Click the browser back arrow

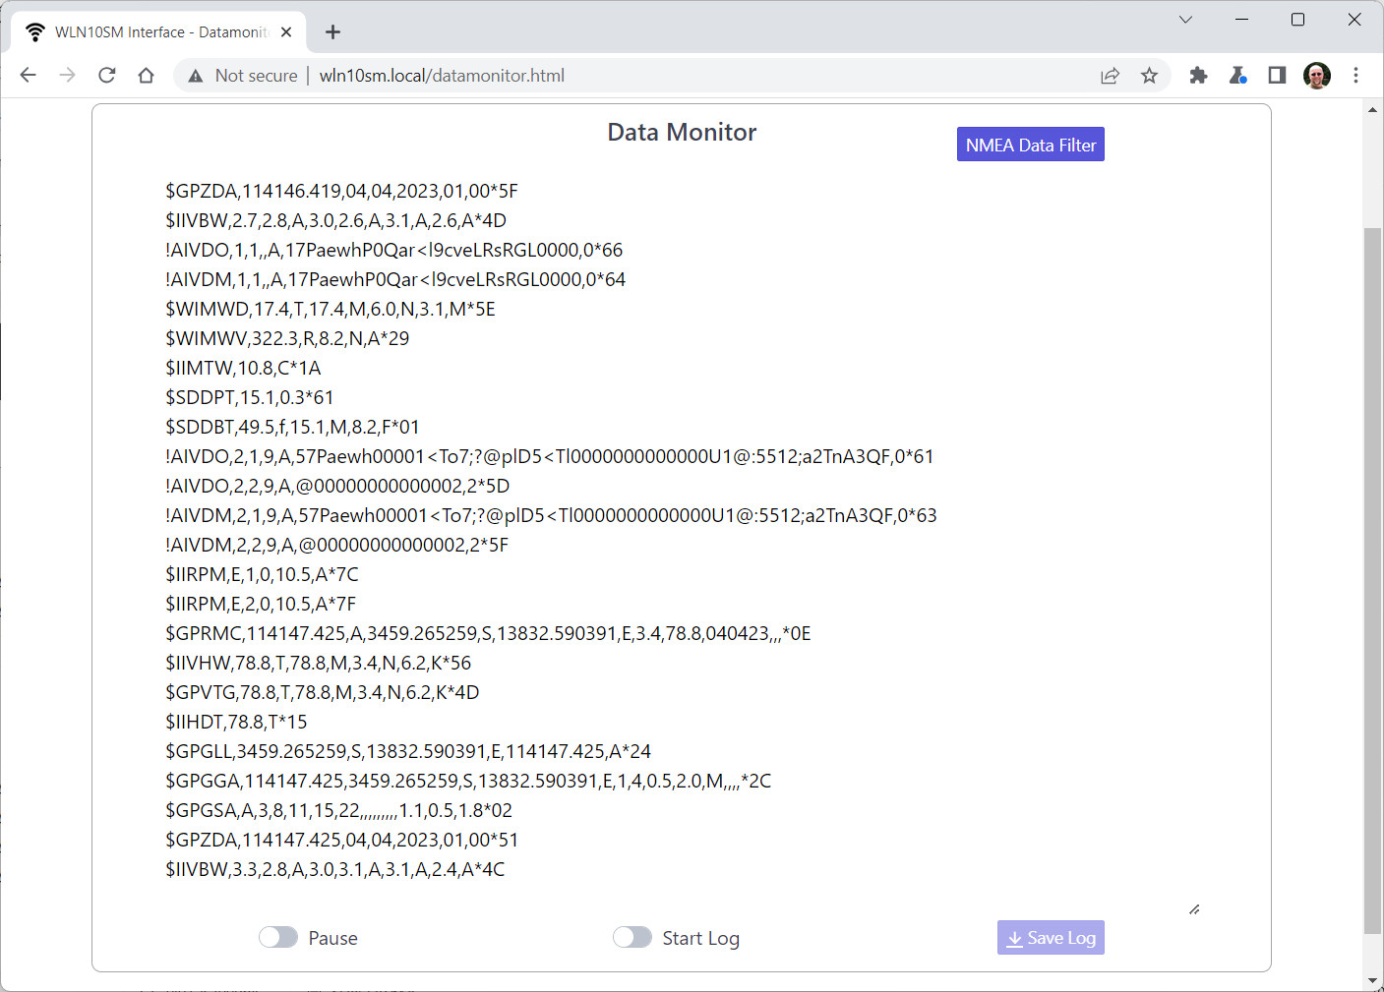pyautogui.click(x=28, y=76)
